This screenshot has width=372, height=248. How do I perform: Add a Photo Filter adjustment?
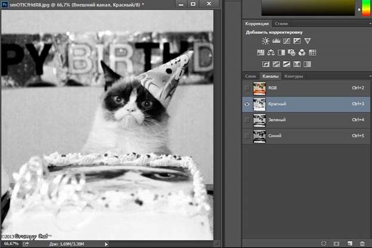pyautogui.click(x=292, y=52)
